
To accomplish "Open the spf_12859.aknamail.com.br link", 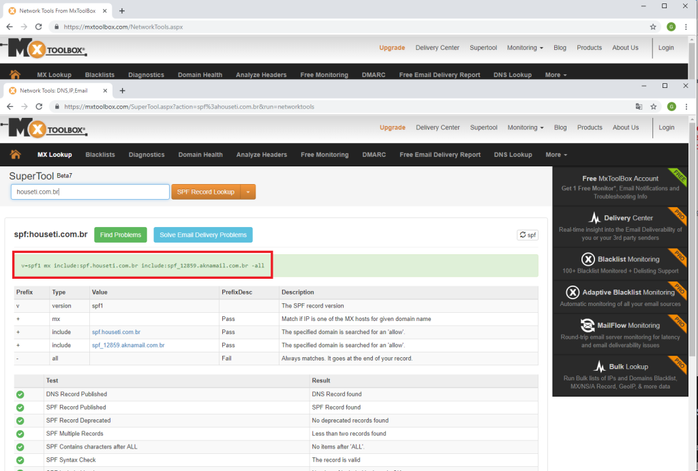I will coord(128,345).
